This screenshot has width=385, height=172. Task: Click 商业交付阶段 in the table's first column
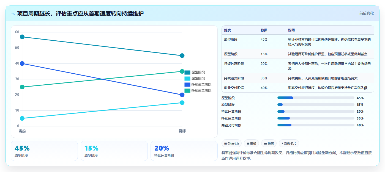click(x=234, y=88)
